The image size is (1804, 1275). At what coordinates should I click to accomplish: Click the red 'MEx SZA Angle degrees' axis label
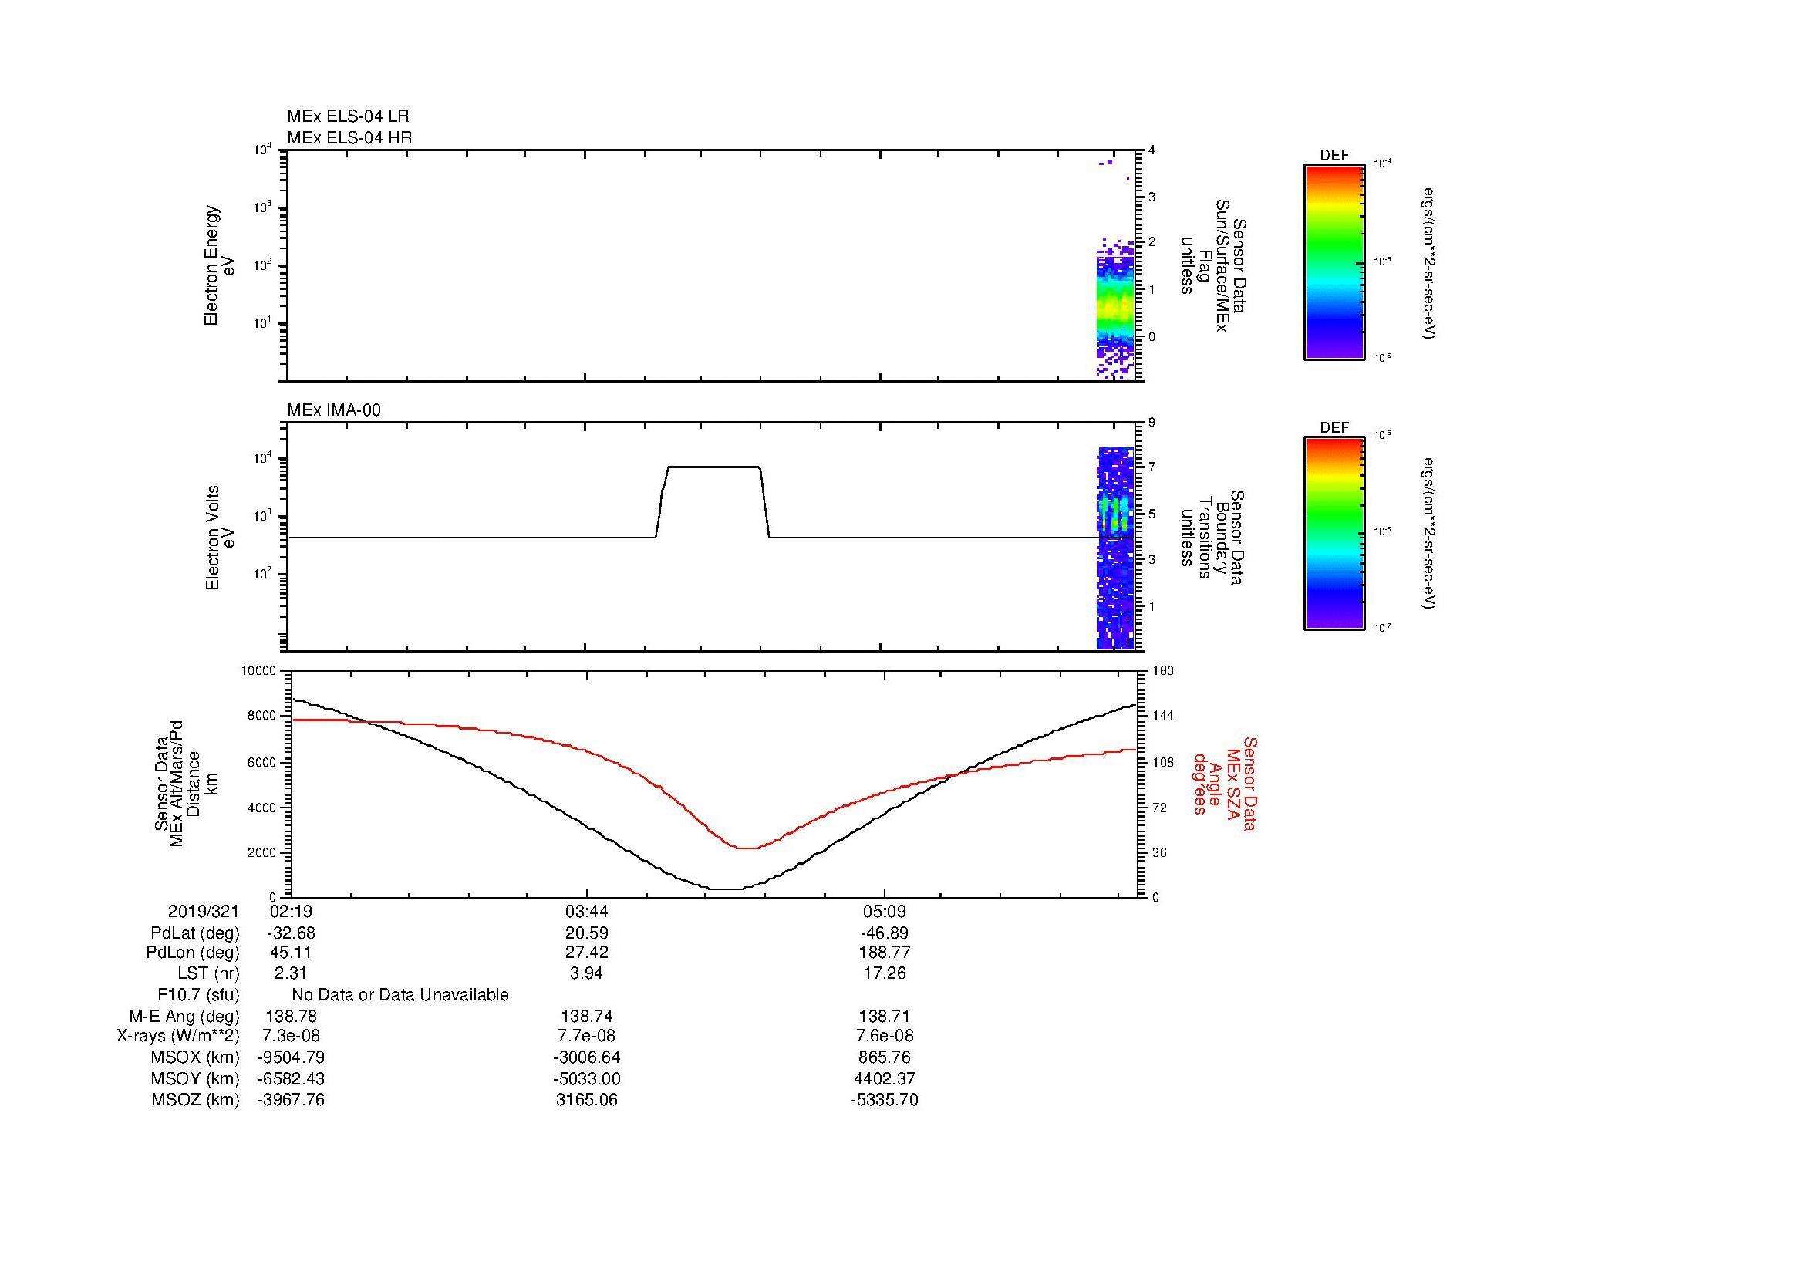pos(1224,784)
